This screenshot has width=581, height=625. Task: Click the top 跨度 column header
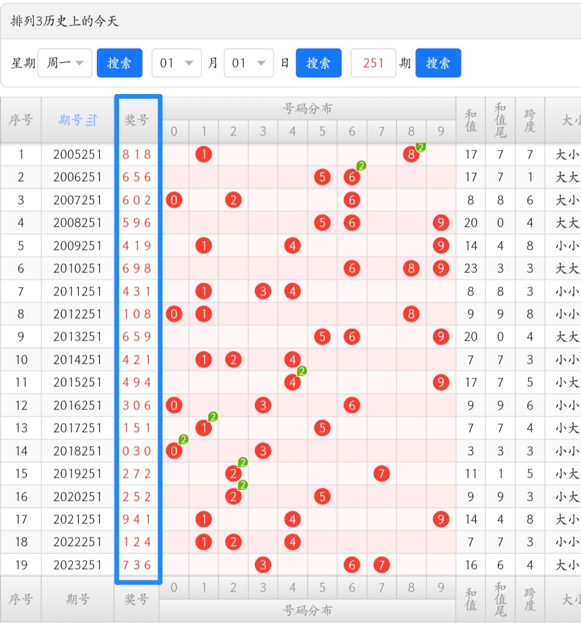click(530, 120)
